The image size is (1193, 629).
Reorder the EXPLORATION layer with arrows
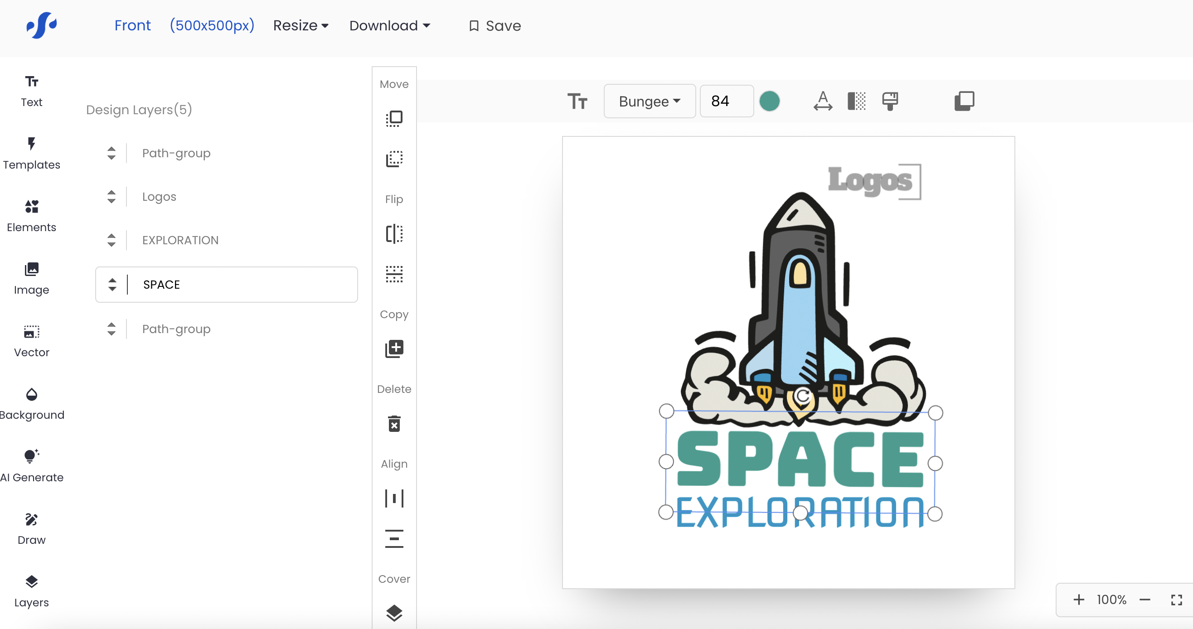pos(111,240)
